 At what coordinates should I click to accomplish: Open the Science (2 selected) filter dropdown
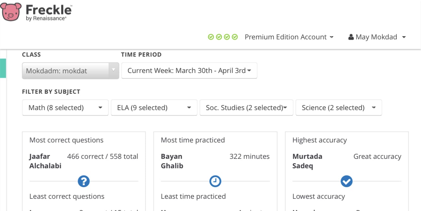click(338, 108)
